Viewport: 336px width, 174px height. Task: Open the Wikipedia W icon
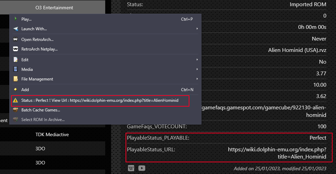click(x=131, y=168)
